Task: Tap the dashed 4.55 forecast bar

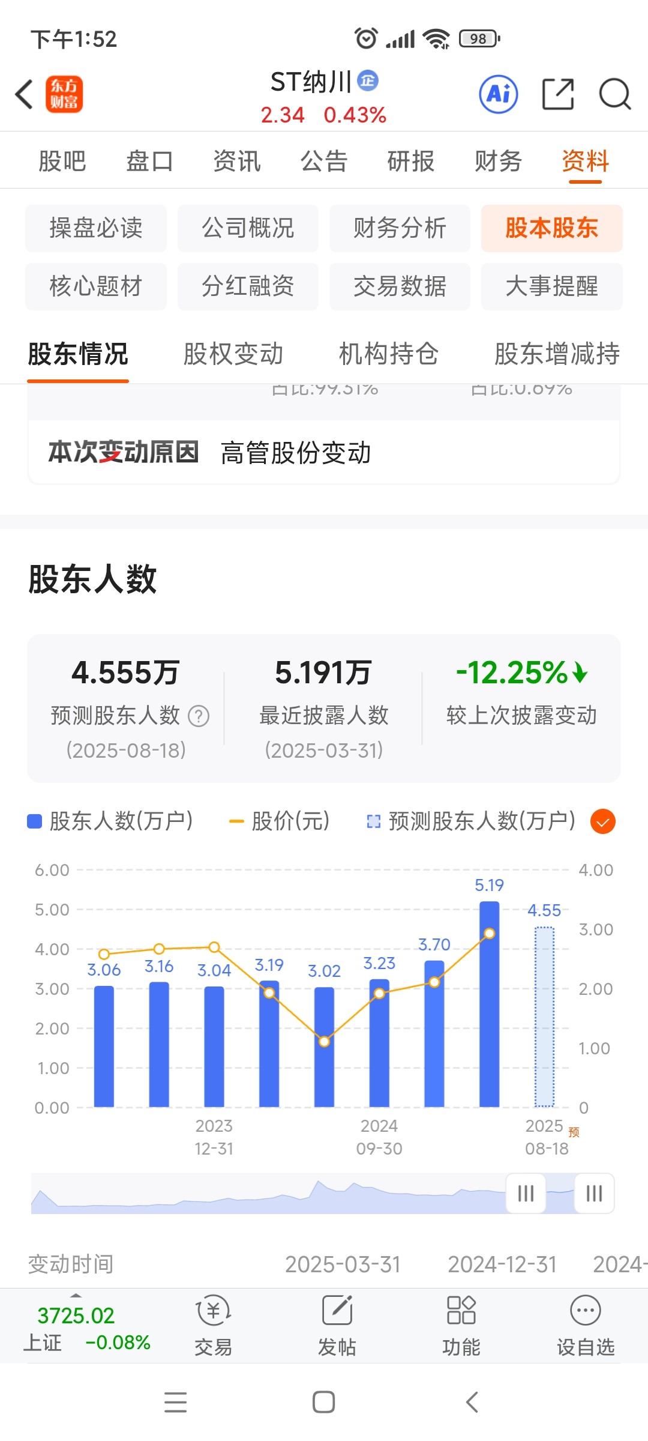Action: 544,1017
